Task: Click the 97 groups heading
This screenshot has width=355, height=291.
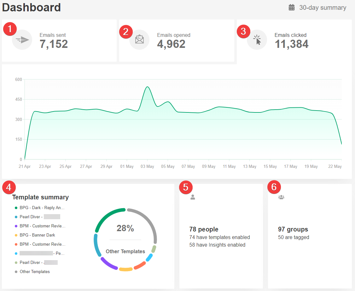Action: [x=293, y=229]
